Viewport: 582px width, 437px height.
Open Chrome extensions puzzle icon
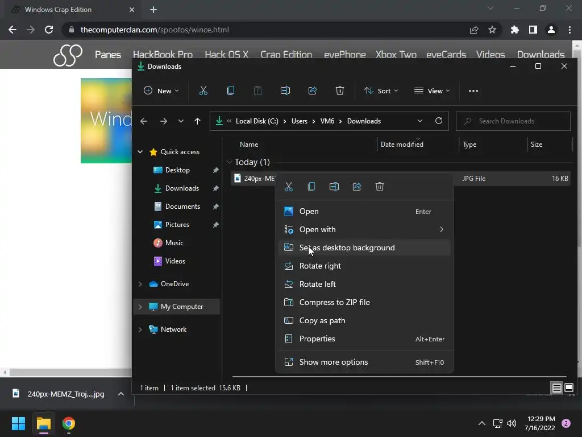click(x=515, y=30)
